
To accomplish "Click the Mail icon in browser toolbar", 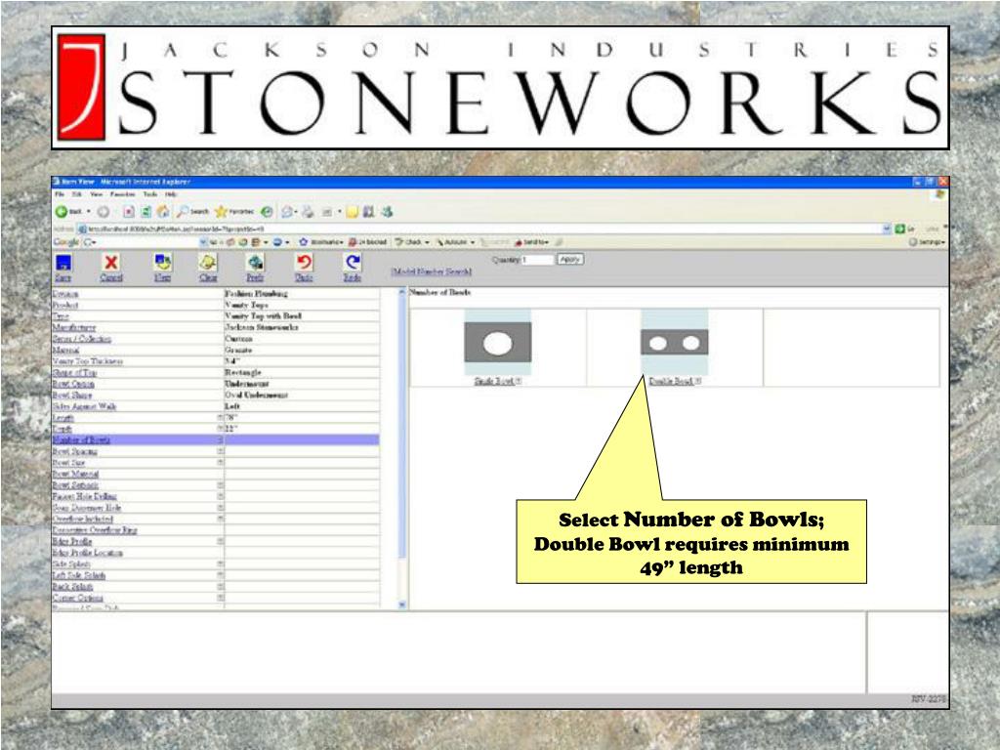I will (x=288, y=212).
